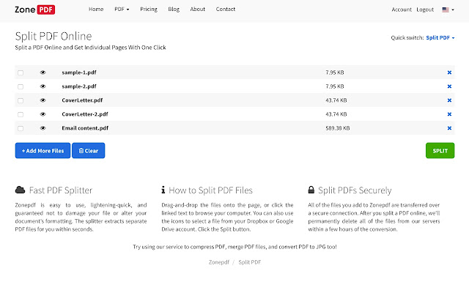Click the Add More Files button
469x293 pixels.
(x=43, y=151)
